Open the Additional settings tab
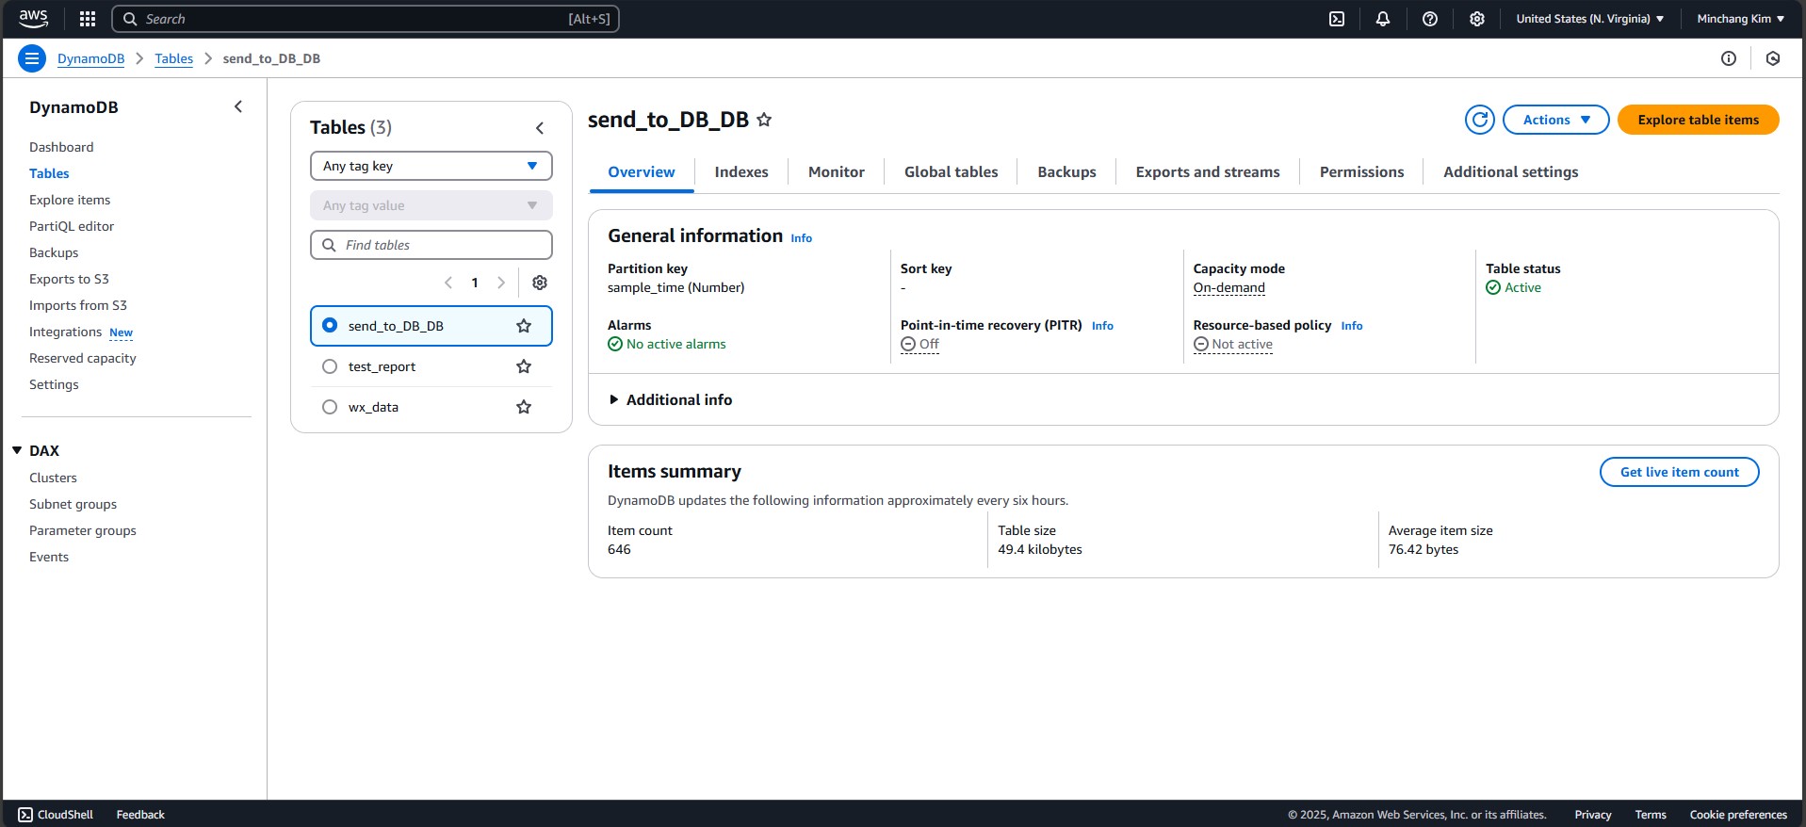 click(1510, 172)
